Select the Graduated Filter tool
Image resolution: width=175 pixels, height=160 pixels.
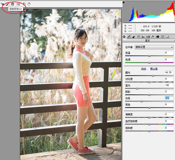pos(12,4)
